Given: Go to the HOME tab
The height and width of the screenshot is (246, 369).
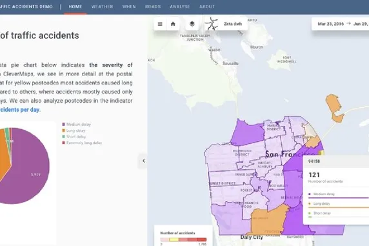Looking at the screenshot, I should point(75,7).
